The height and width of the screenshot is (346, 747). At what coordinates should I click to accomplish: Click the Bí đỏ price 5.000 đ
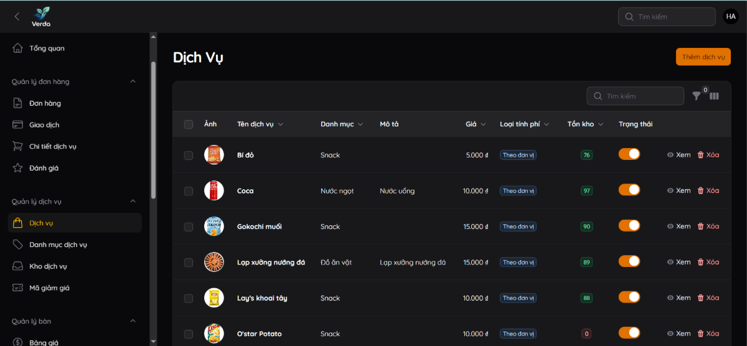[477, 155]
